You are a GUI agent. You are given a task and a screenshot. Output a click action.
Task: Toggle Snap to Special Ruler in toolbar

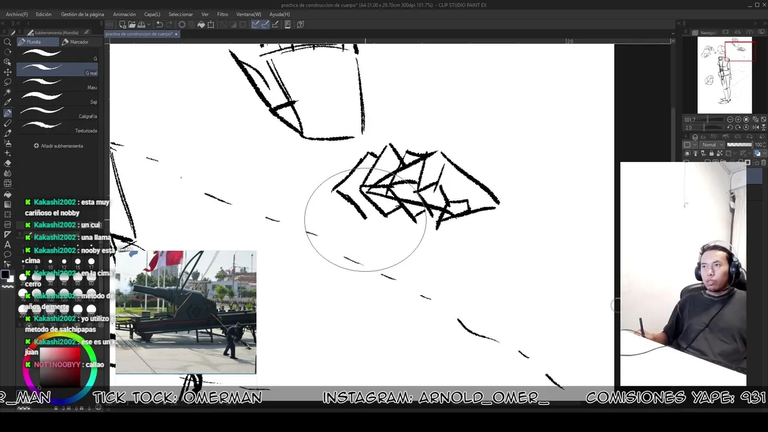(265, 25)
